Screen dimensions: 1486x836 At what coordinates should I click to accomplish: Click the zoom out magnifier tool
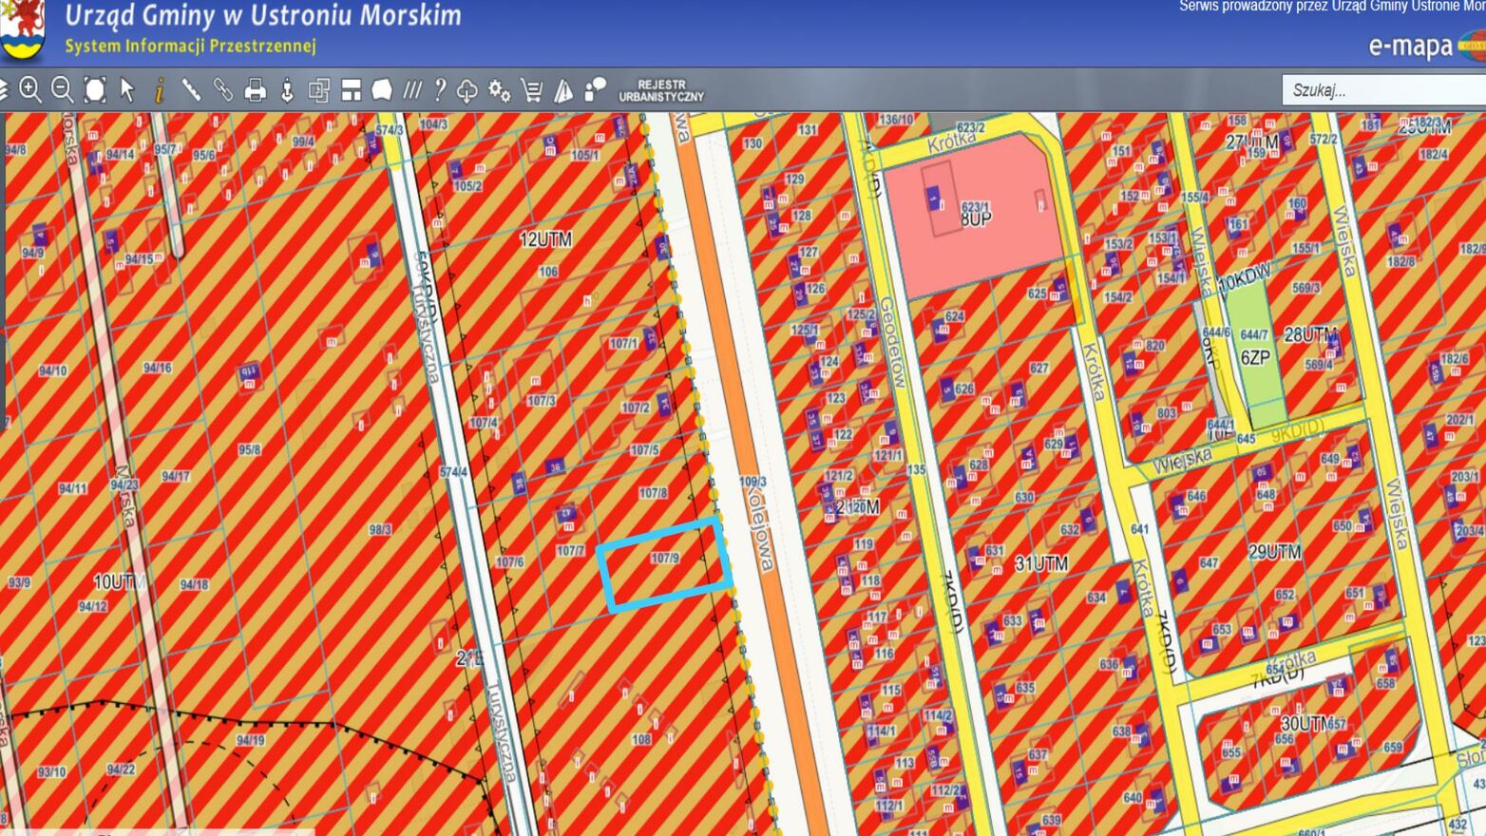point(63,90)
